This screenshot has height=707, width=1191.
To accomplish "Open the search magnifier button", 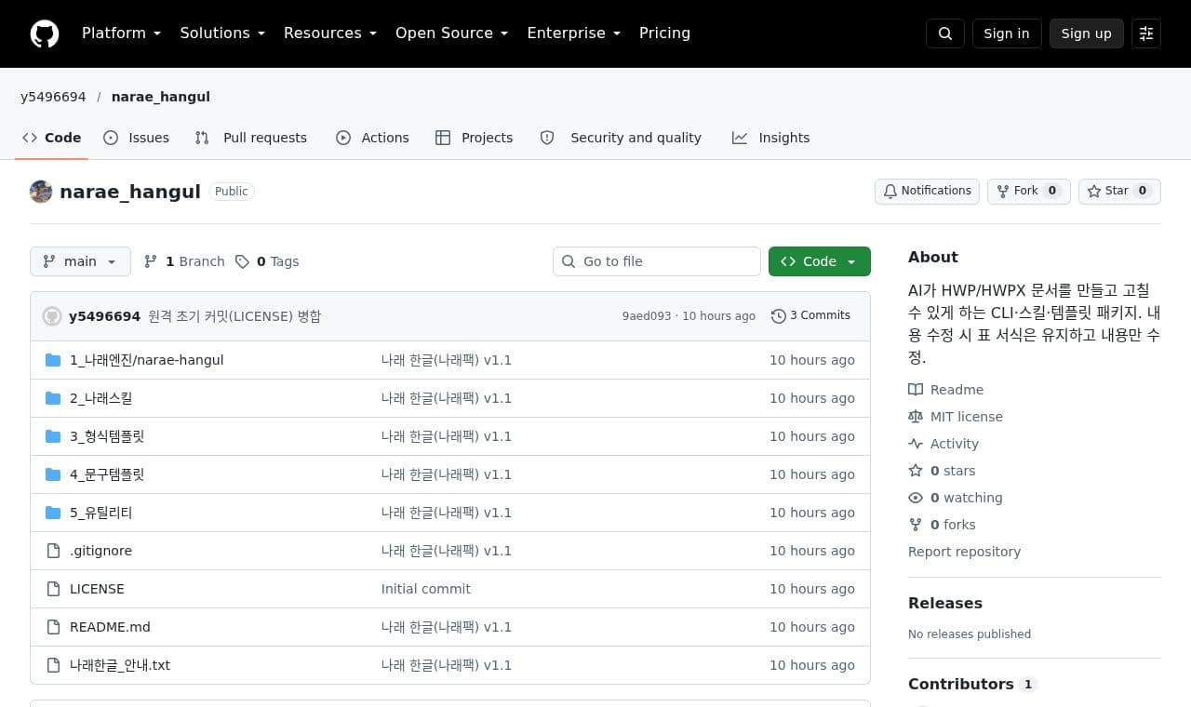I will (x=945, y=33).
